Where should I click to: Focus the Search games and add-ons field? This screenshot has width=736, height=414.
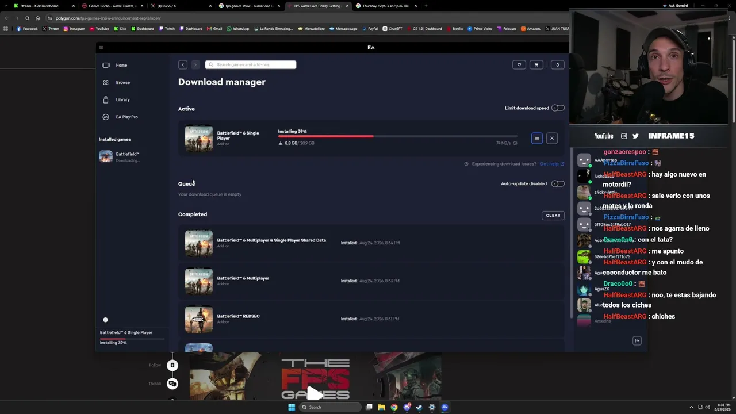251,64
